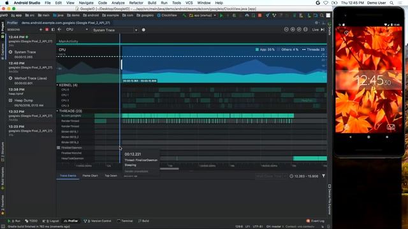The height and width of the screenshot is (229, 408).
Task: Open the bottom Build tool window
Action: (143, 221)
